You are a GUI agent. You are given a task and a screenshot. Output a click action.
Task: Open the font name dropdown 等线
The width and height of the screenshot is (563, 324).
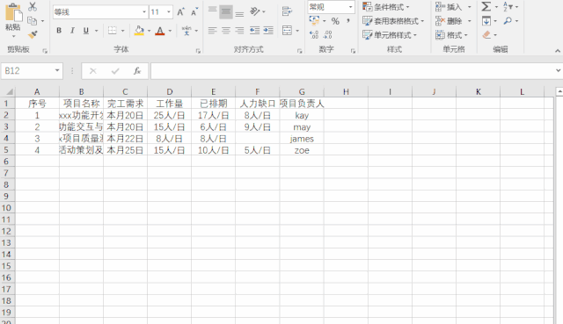coord(144,12)
